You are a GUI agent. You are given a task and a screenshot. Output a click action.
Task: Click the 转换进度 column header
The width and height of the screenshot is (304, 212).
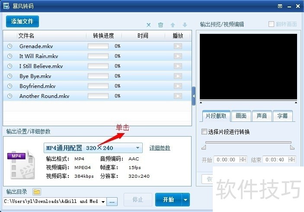(104, 36)
